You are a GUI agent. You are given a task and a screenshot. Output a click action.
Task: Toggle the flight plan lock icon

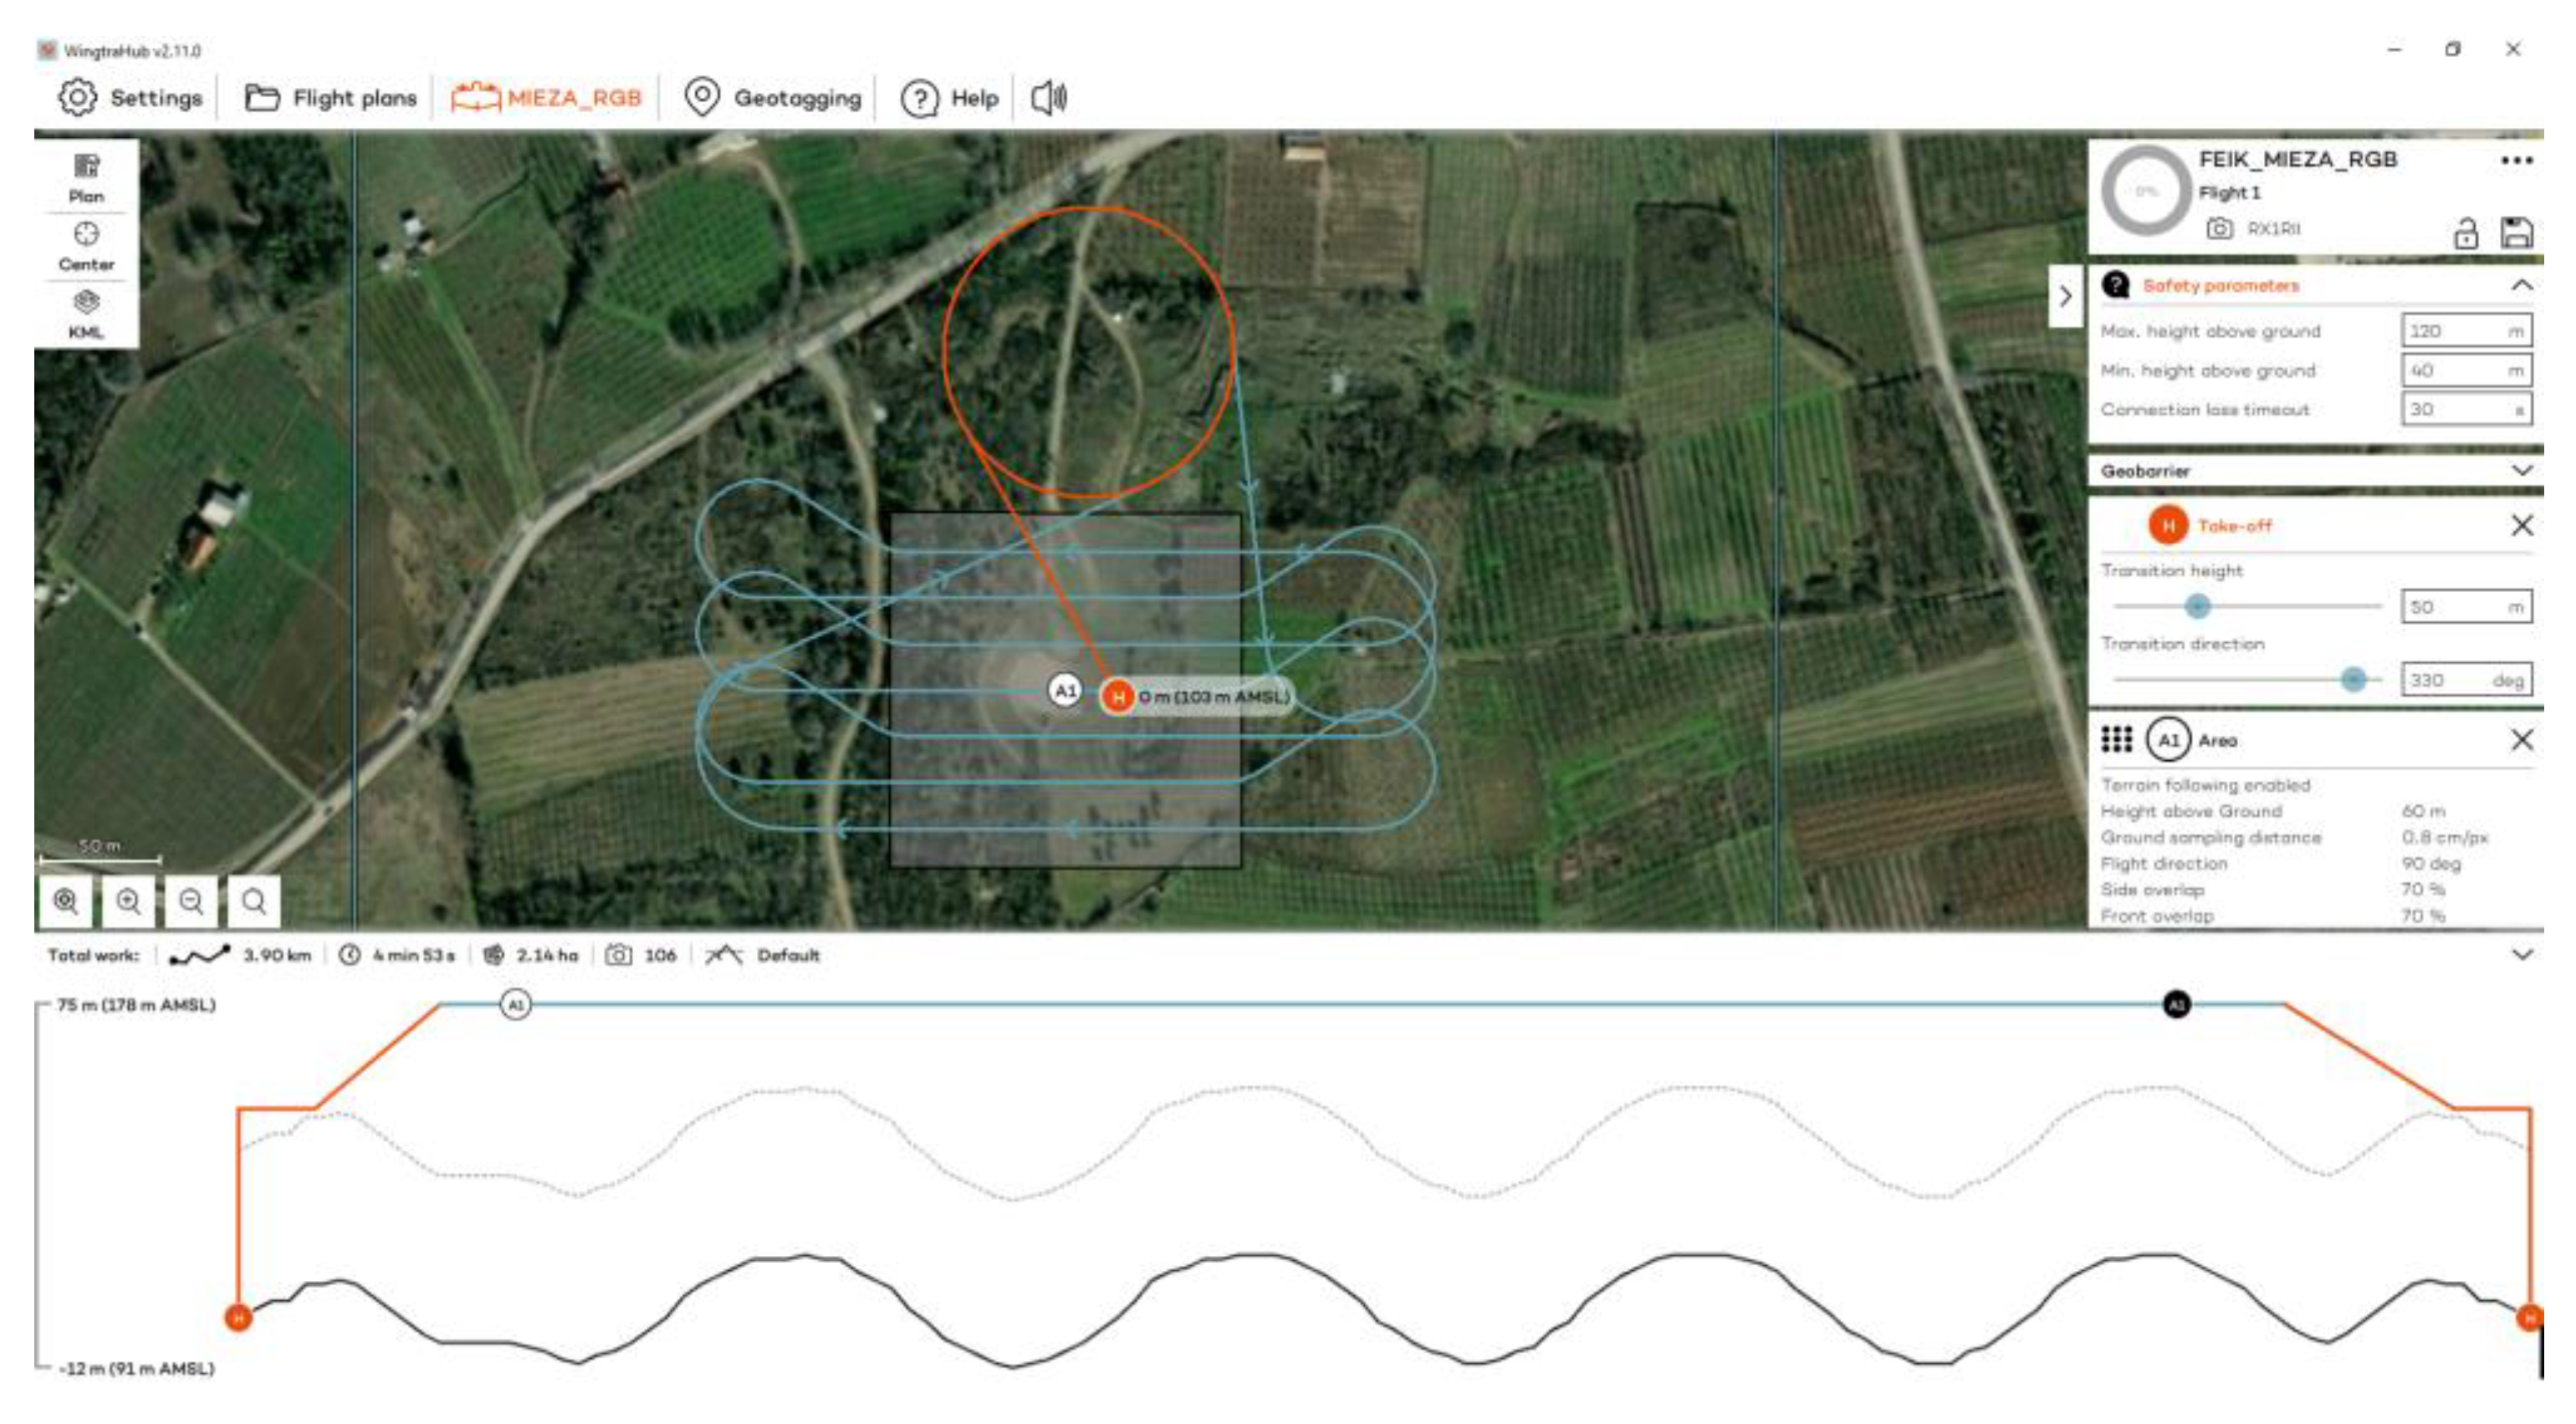click(x=2465, y=233)
